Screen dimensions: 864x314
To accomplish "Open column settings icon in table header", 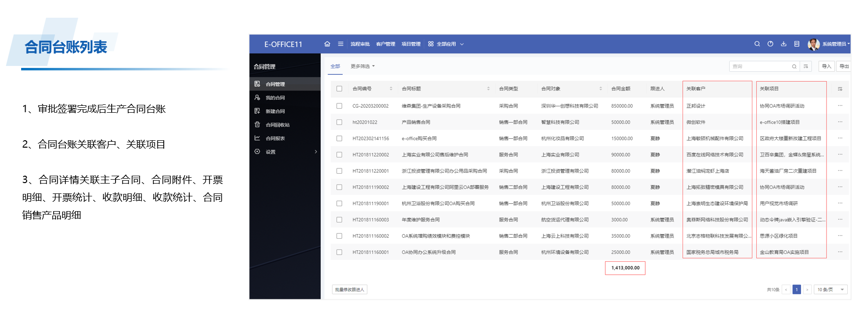I will pos(840,89).
